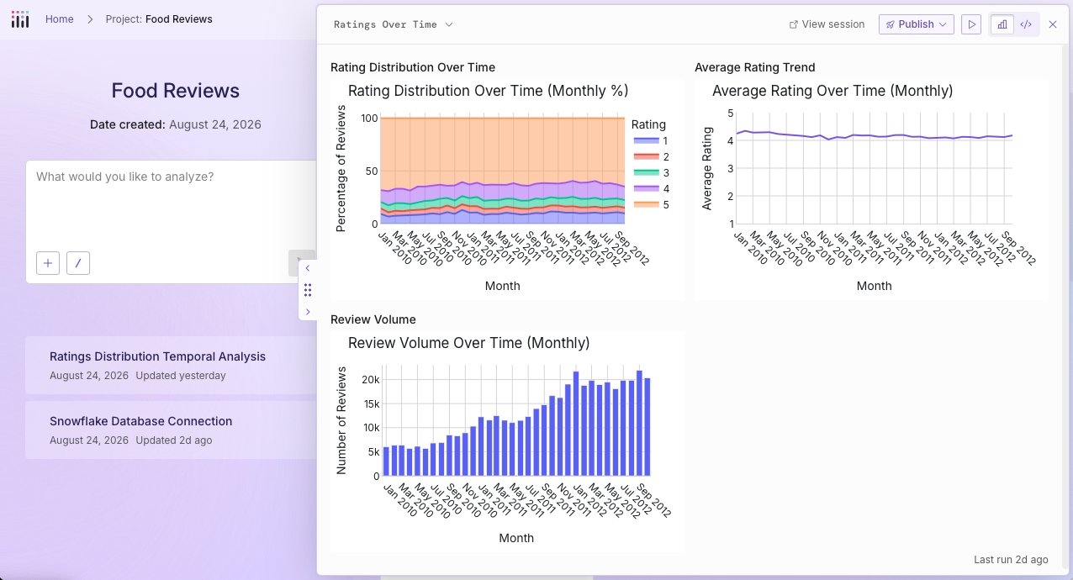Open View session link
Viewport: 1073px width, 580px height.
[827, 24]
